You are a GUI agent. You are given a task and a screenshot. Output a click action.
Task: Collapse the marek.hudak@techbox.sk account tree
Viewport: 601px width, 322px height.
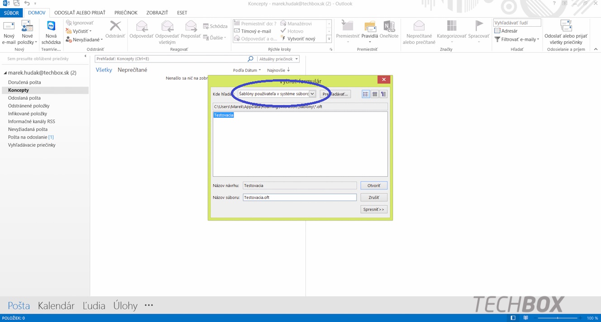pyautogui.click(x=5, y=73)
